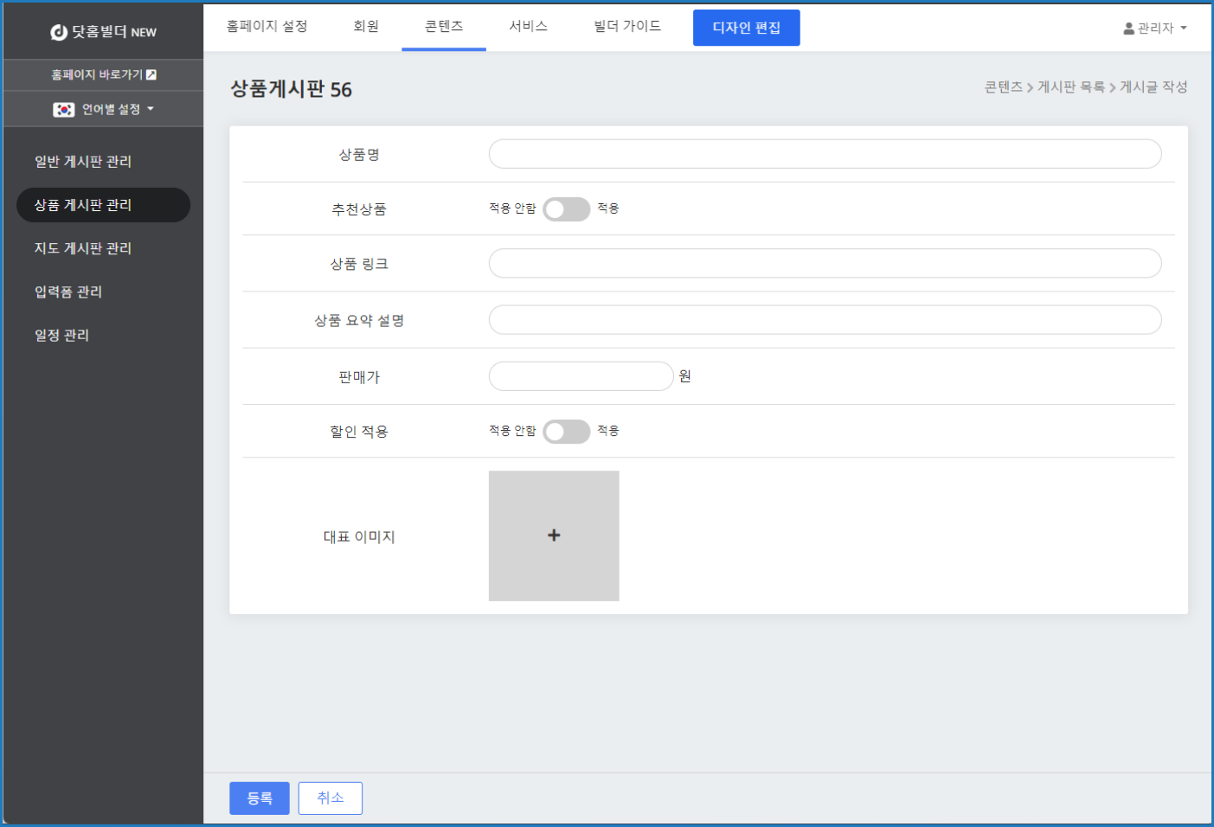Click the plus icon to add 대표 이미지
The image size is (1214, 827).
click(x=554, y=535)
